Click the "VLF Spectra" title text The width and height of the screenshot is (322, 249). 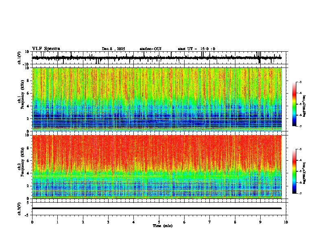click(46, 49)
